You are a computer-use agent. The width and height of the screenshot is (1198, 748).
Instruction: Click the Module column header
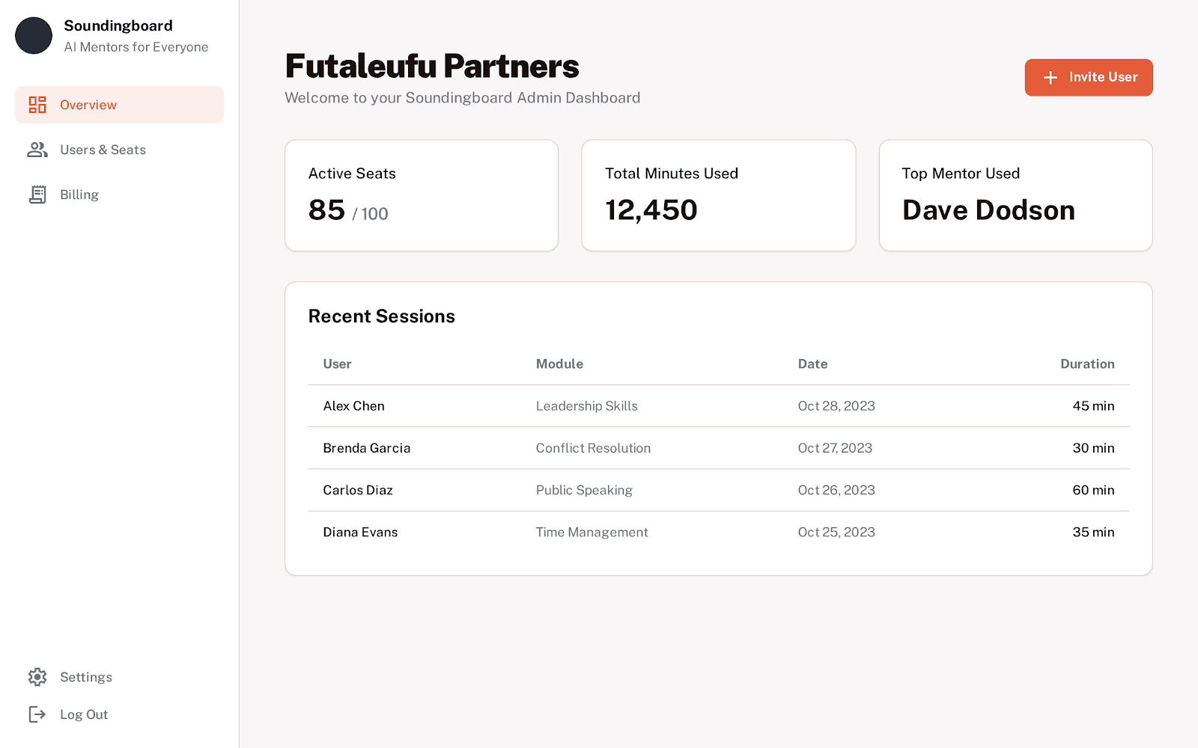click(x=559, y=364)
